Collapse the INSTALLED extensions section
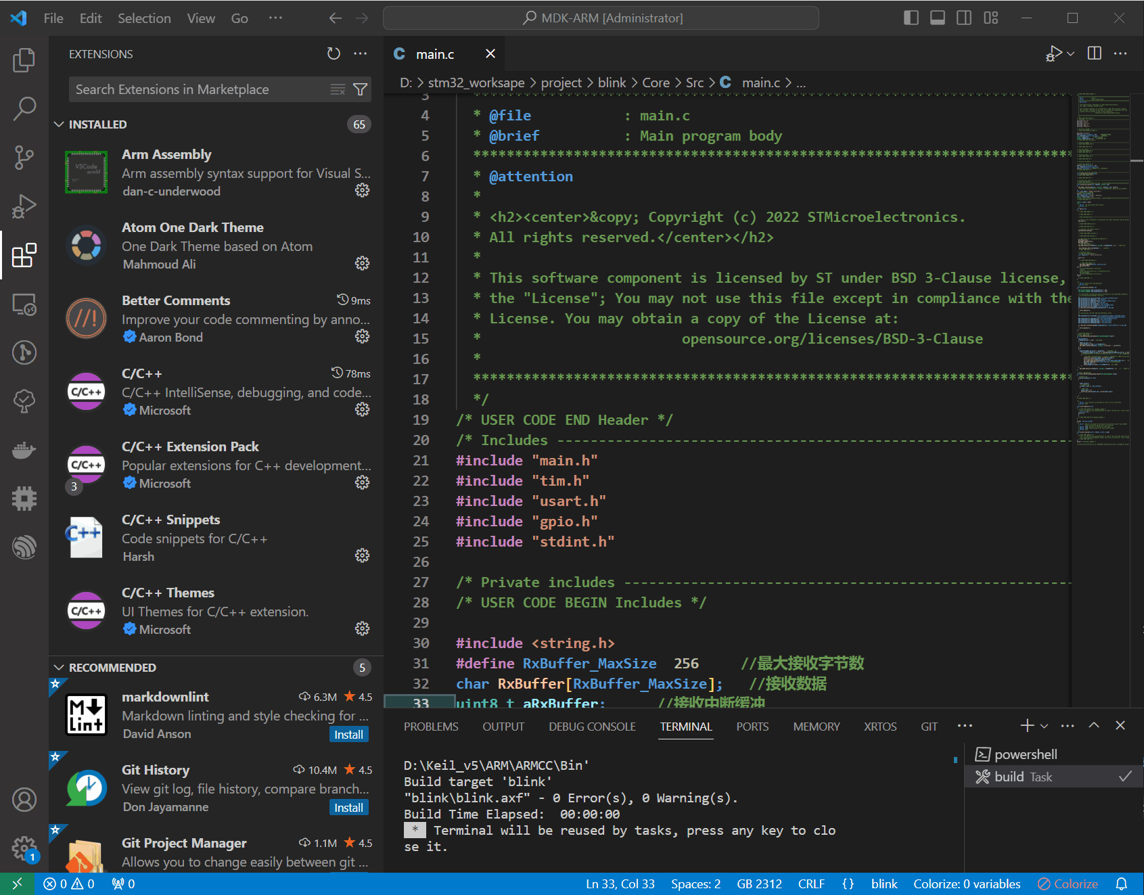This screenshot has width=1144, height=895. coord(59,124)
